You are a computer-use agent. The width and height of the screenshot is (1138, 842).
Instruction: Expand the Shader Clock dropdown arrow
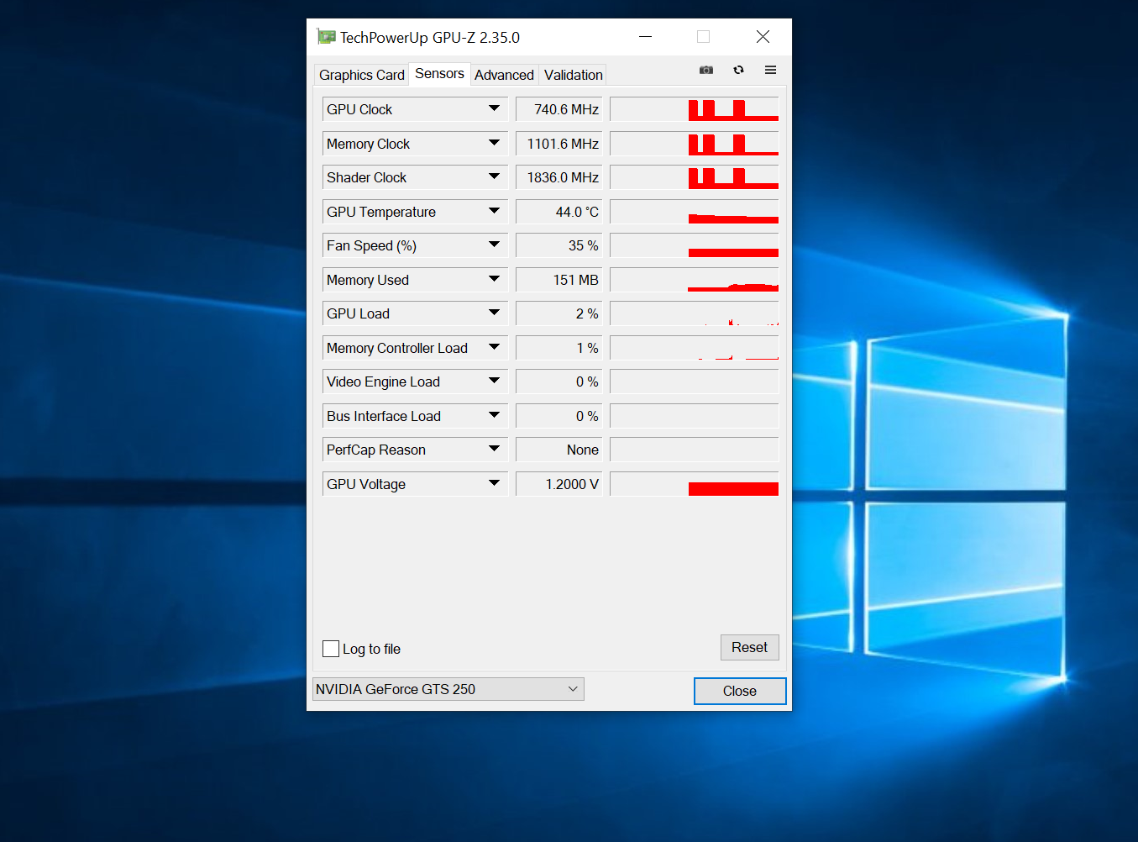pos(494,176)
